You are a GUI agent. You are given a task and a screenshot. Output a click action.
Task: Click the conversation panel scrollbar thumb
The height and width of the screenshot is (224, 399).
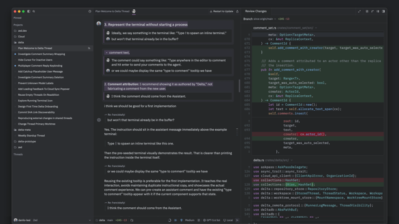click(239, 86)
